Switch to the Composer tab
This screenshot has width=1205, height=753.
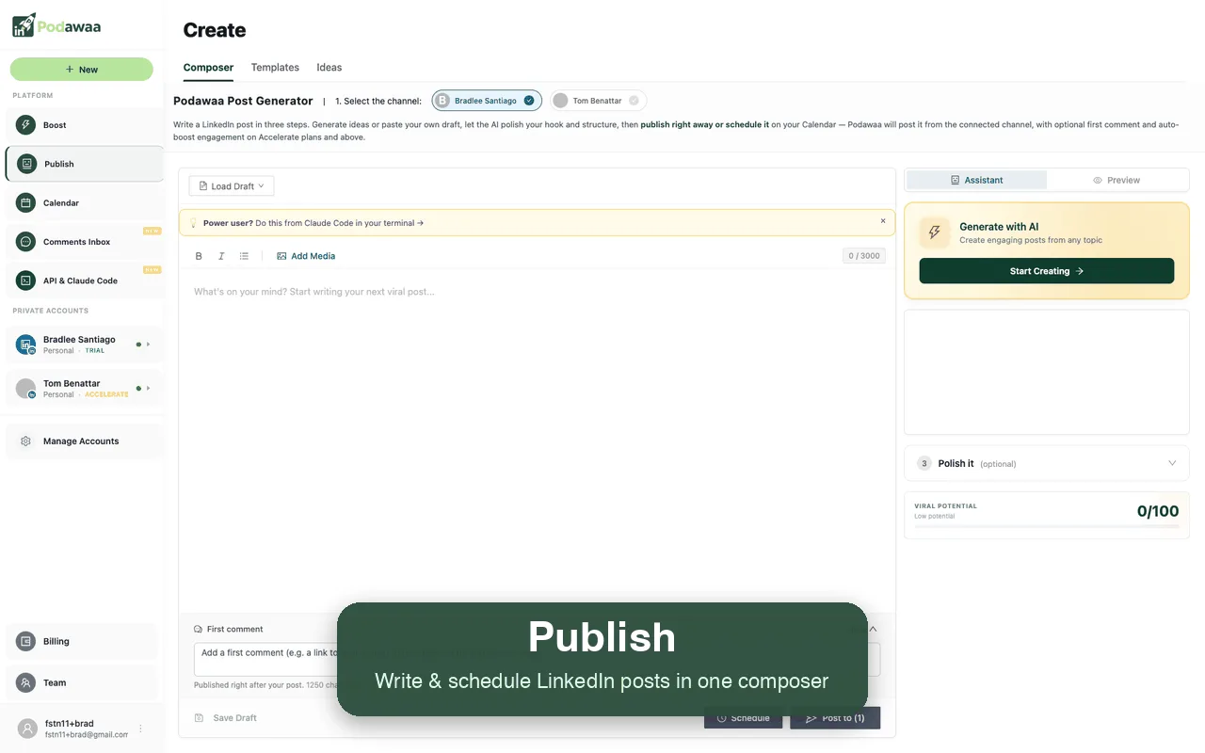[208, 68]
